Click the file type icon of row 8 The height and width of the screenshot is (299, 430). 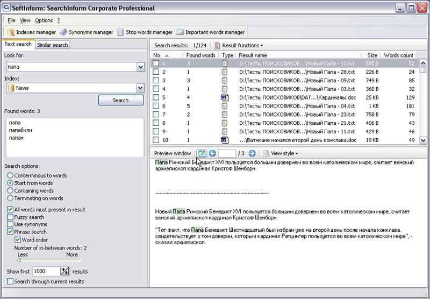[224, 123]
